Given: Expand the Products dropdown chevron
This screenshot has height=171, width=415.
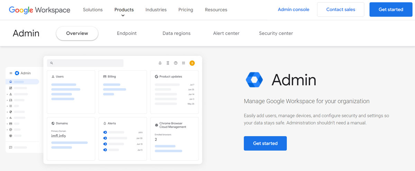Looking at the screenshot, I should [123, 16].
